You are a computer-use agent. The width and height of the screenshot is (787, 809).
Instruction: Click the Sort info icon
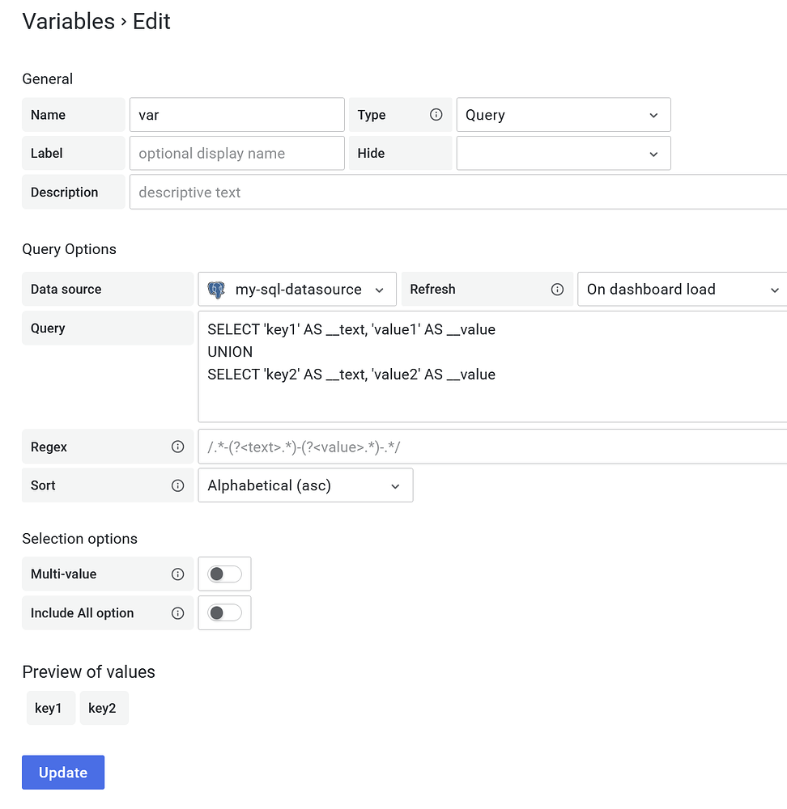click(x=177, y=485)
